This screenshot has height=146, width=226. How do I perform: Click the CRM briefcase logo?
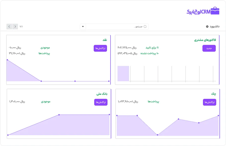pos(203,11)
